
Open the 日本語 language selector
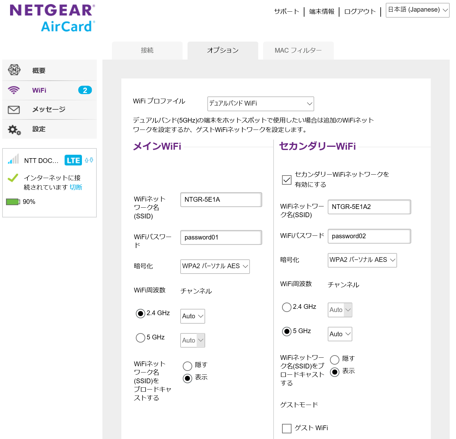(x=417, y=10)
